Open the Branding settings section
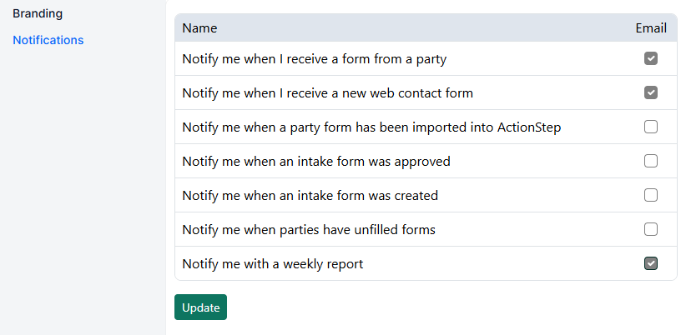Viewport: 686px width, 335px height. click(38, 13)
